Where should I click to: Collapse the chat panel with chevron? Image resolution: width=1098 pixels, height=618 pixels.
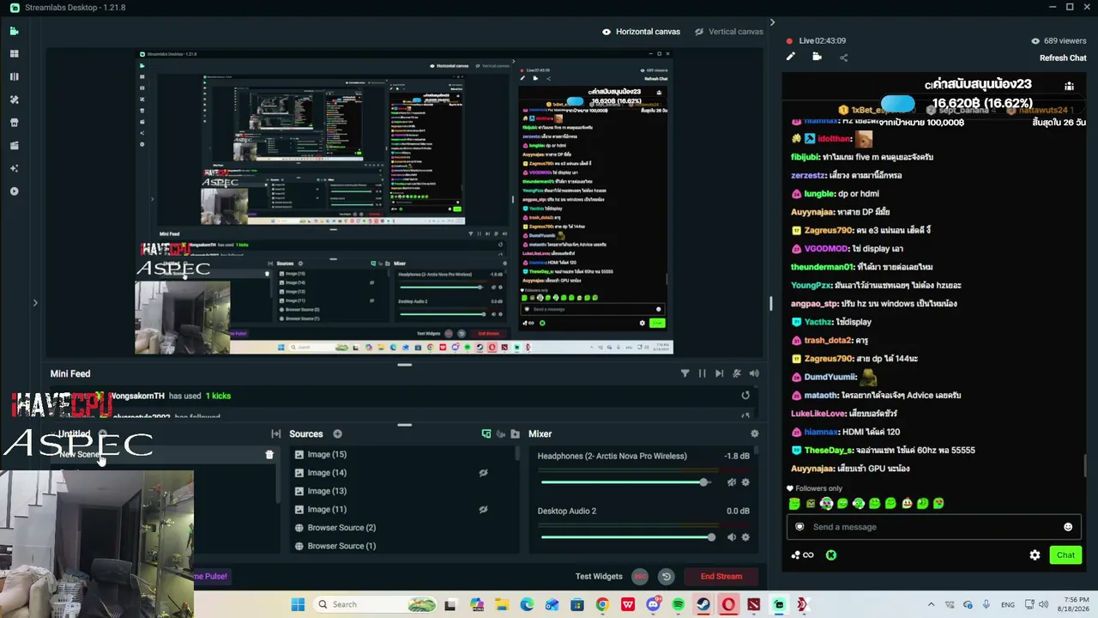(772, 22)
